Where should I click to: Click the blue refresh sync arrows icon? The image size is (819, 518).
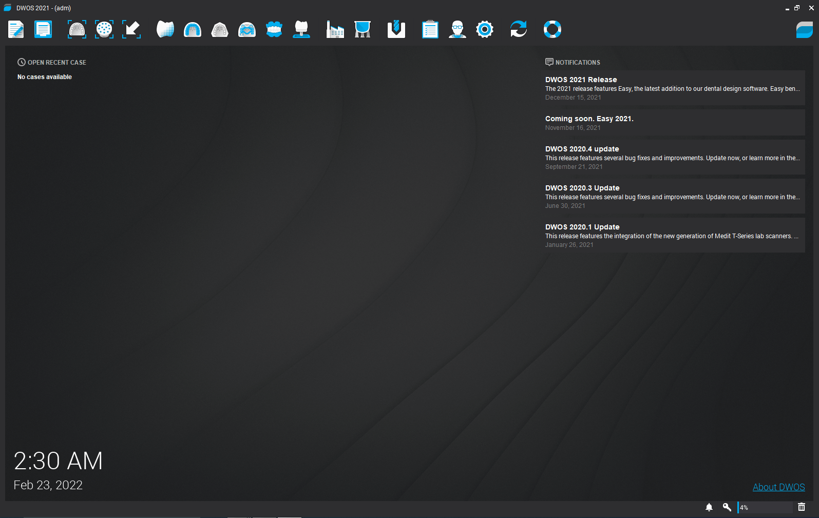pos(519,29)
